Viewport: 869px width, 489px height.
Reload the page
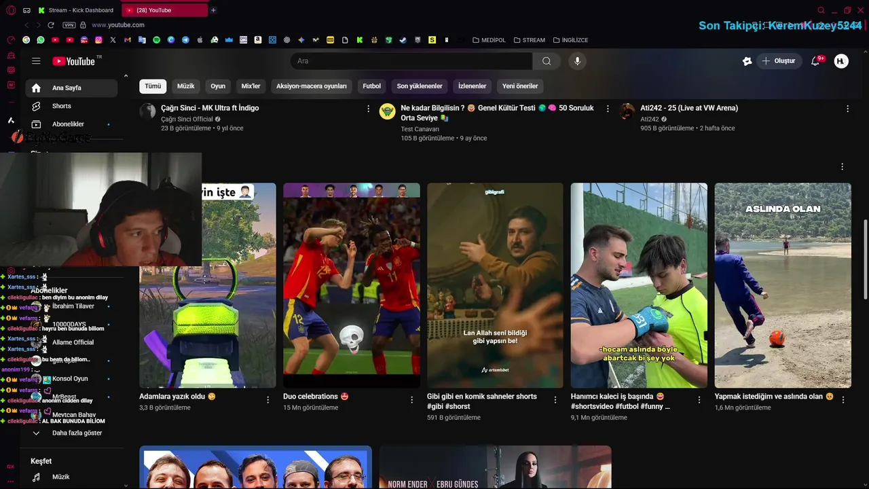(x=50, y=25)
